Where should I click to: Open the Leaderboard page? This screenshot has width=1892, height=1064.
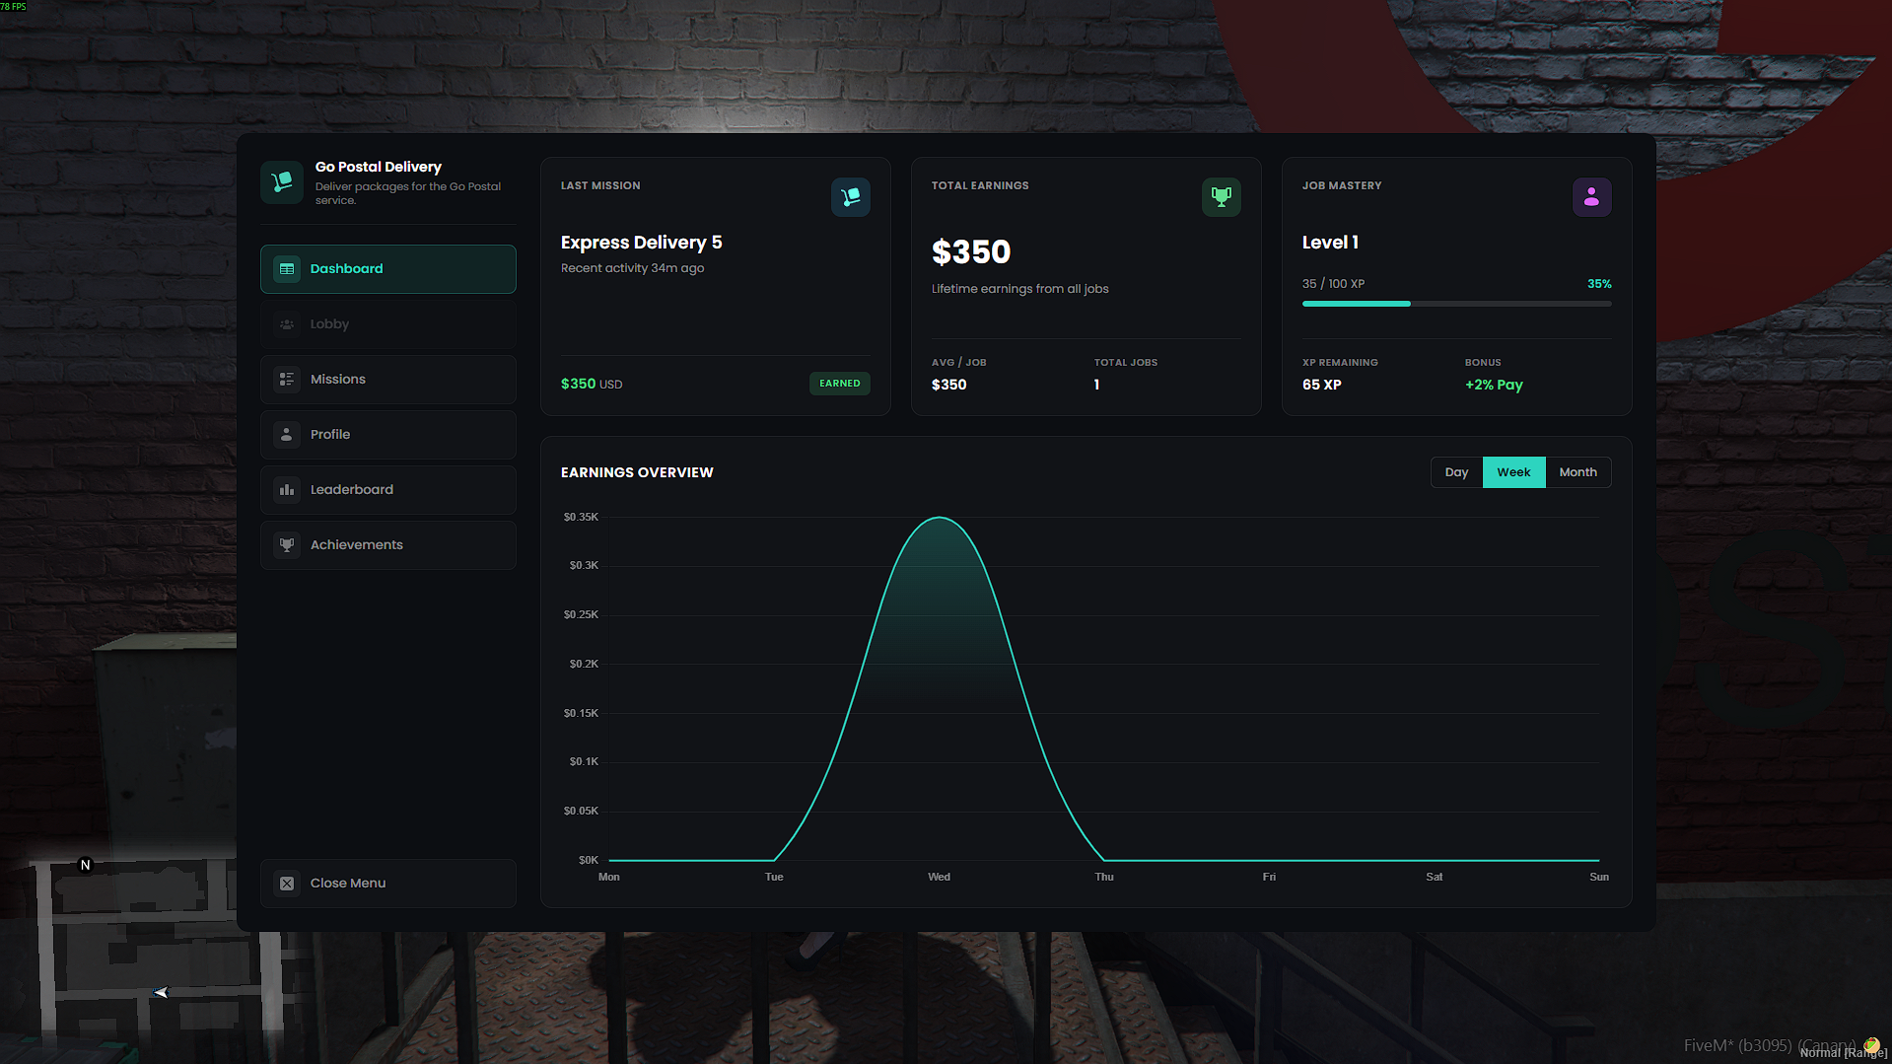388,490
